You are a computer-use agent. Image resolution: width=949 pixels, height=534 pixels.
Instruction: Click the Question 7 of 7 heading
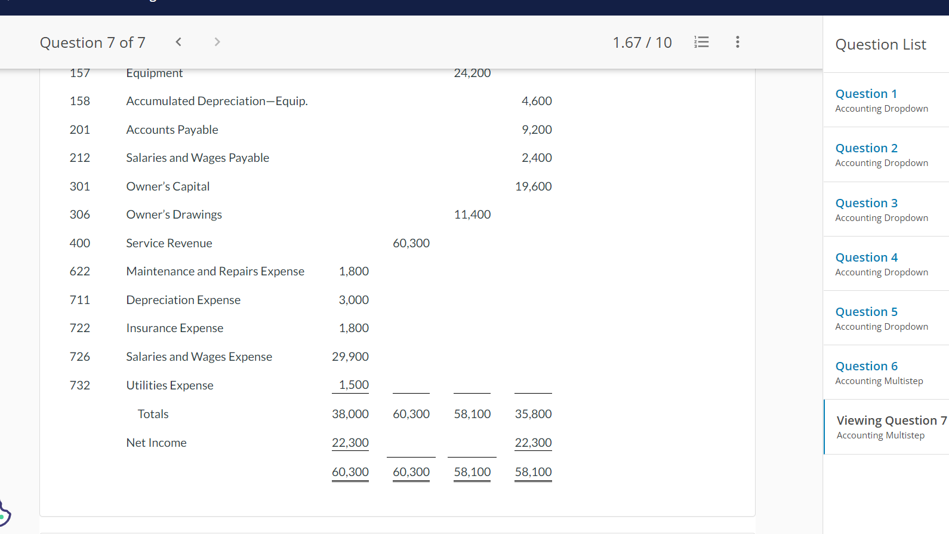(x=93, y=42)
